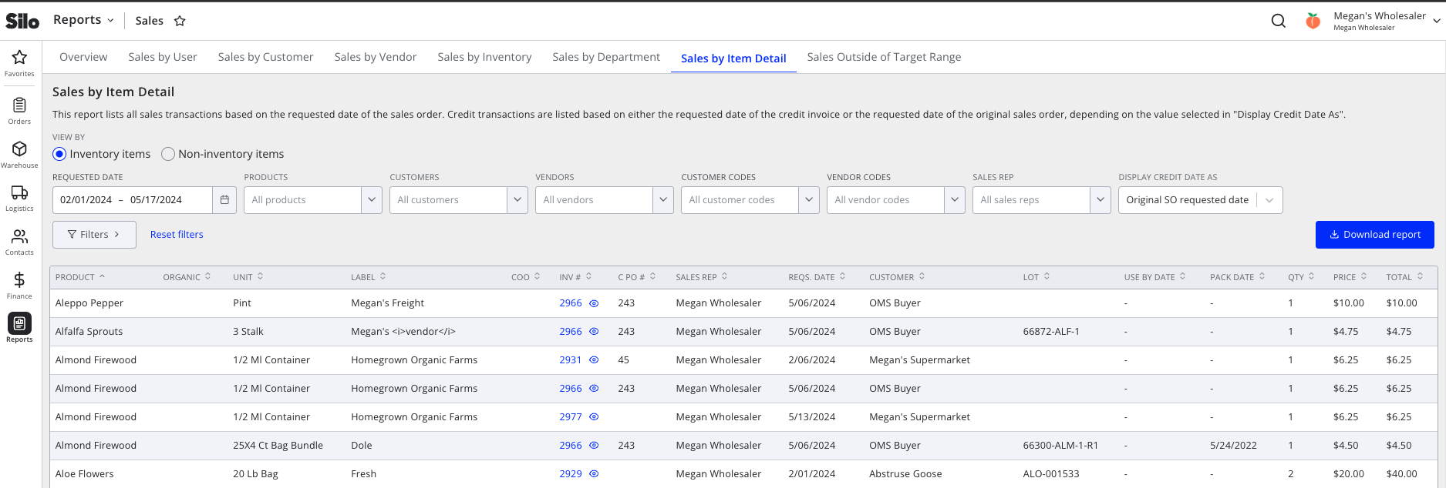Switch to Sales by Customer tab
The width and height of the screenshot is (1446, 488).
tap(265, 57)
